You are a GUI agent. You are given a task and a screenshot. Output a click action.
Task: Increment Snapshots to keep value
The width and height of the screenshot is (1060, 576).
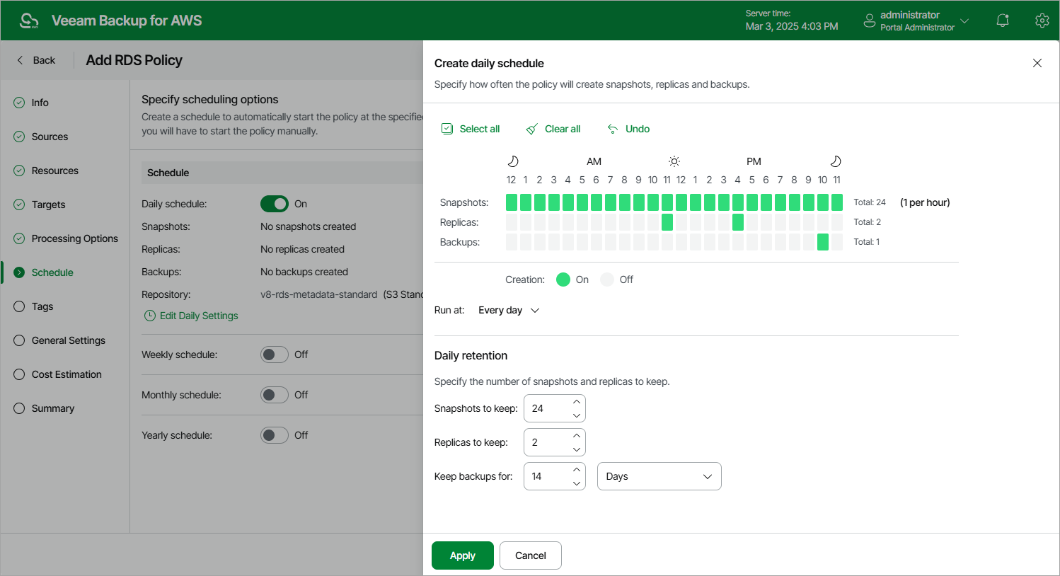tap(577, 402)
